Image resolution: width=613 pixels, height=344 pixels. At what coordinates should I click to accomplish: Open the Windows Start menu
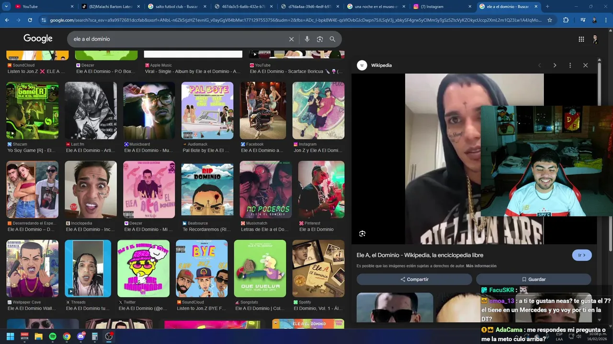10,336
